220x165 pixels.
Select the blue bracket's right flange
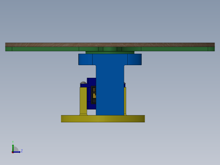[135, 59]
